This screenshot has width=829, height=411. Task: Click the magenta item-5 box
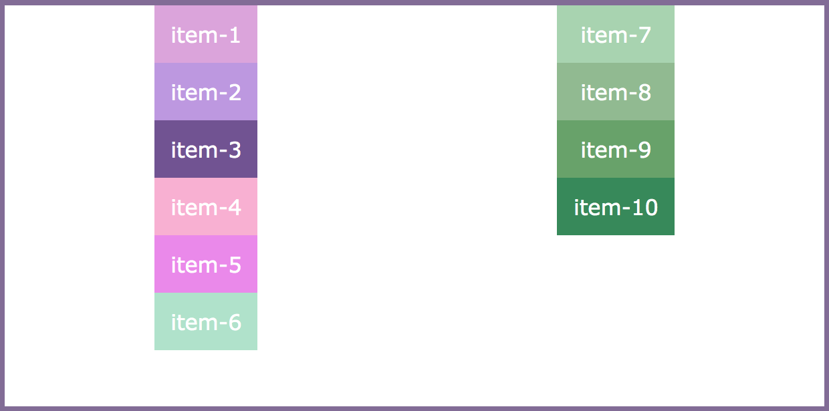206,264
